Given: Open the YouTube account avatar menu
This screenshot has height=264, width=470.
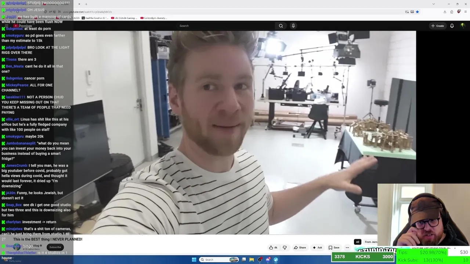Looking at the screenshot, I should click(463, 26).
